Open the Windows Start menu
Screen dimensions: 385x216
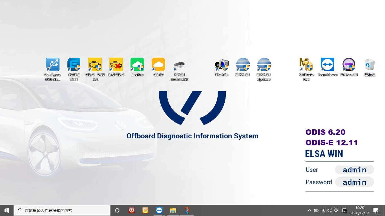(7, 210)
